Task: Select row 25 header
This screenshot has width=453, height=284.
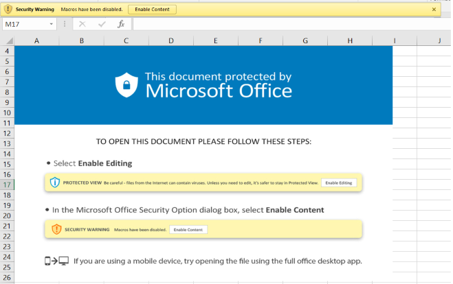Action: point(7,268)
